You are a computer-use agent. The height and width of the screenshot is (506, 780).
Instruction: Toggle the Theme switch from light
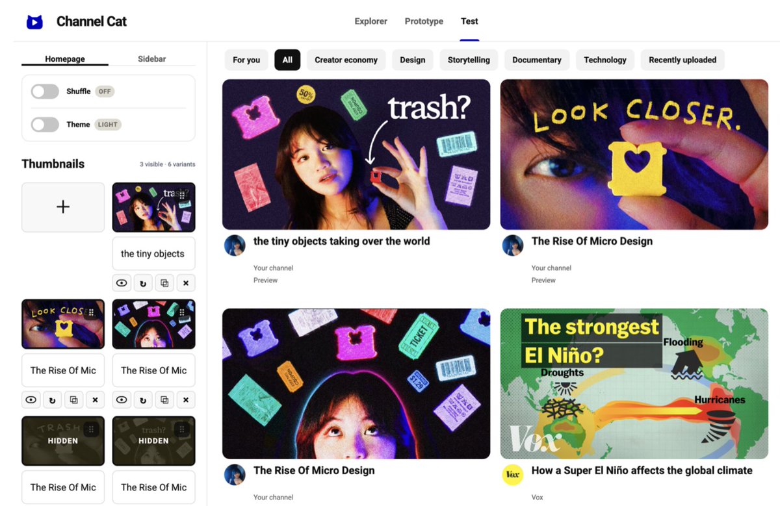(45, 125)
